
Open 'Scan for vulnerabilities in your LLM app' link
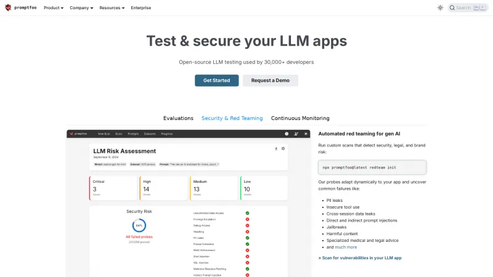[x=360, y=258]
